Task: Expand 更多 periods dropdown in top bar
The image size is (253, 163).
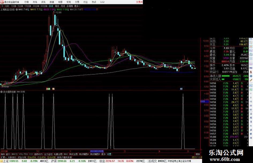Action: coord(77,6)
